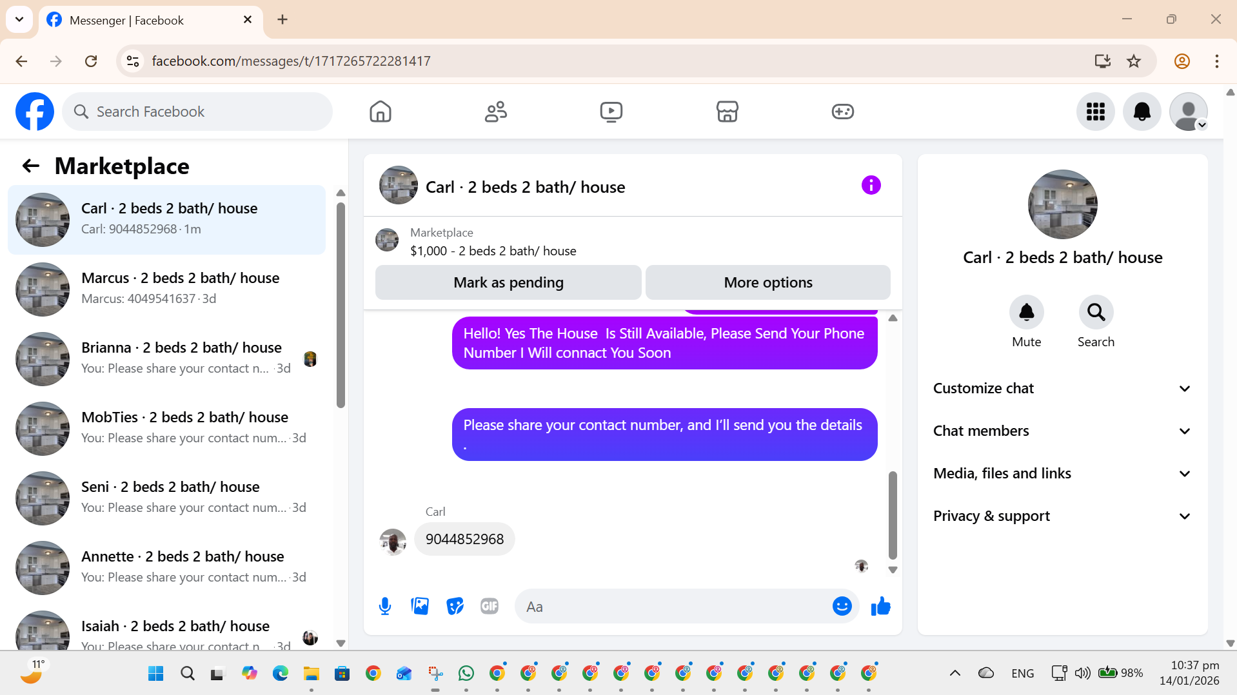Click conversation list scroll-up arrow
The image size is (1237, 695).
pos(341,193)
